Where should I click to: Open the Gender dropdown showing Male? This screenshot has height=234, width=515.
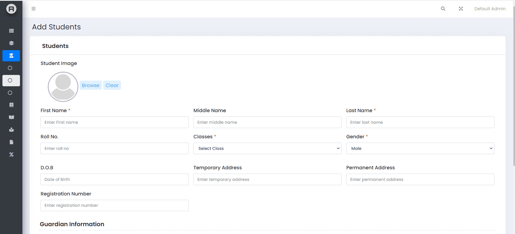coord(420,149)
